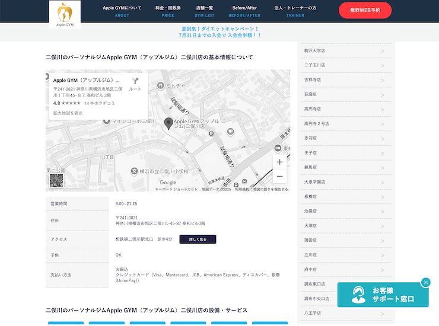Click the diet campaign announcement link

click(x=220, y=32)
